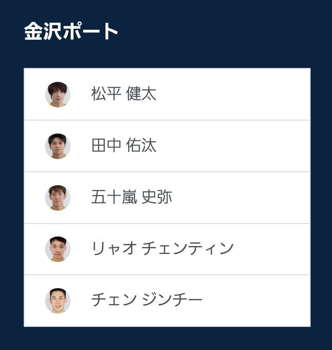Tap blank area right of 田中 佑汰 row

pyautogui.click(x=247, y=146)
